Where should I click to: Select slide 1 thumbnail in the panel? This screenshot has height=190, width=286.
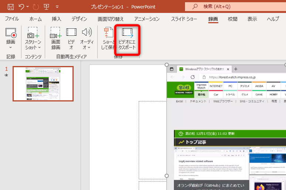pyautogui.click(x=43, y=84)
